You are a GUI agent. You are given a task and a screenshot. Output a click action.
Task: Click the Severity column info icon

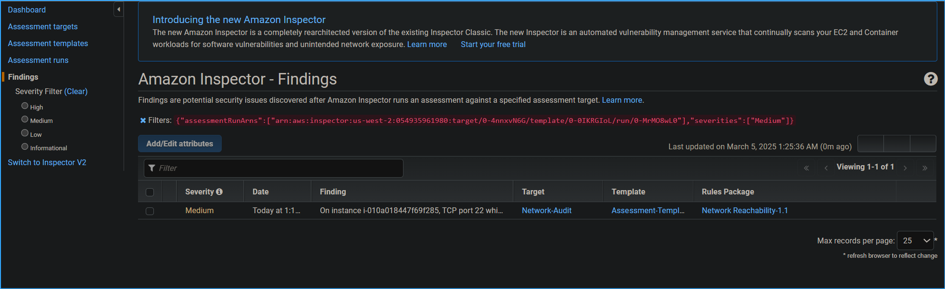point(219,192)
